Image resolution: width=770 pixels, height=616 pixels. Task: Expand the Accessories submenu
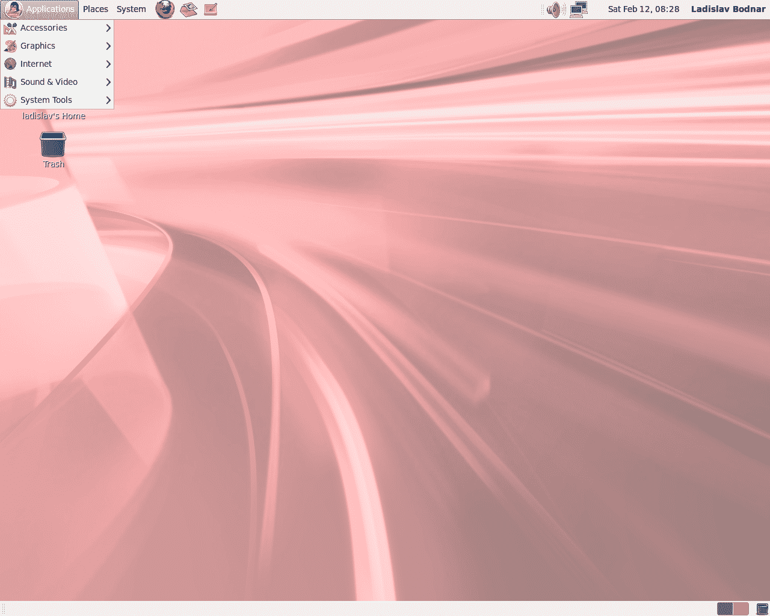pos(57,28)
